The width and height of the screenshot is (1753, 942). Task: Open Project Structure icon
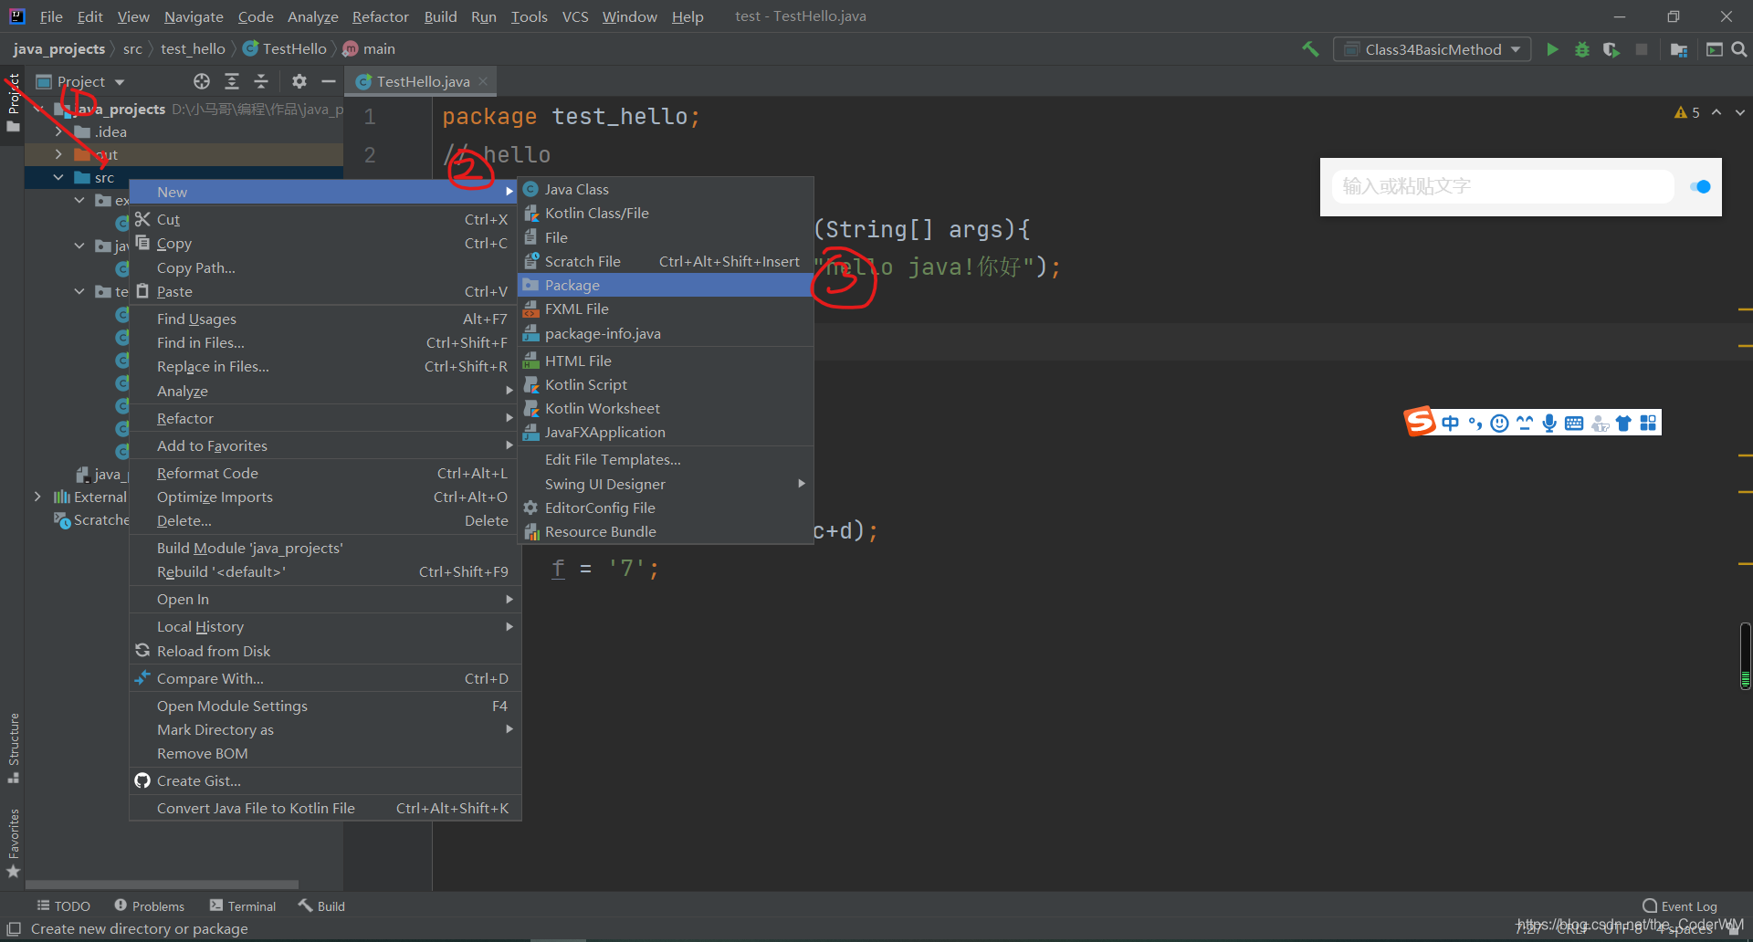[1679, 49]
